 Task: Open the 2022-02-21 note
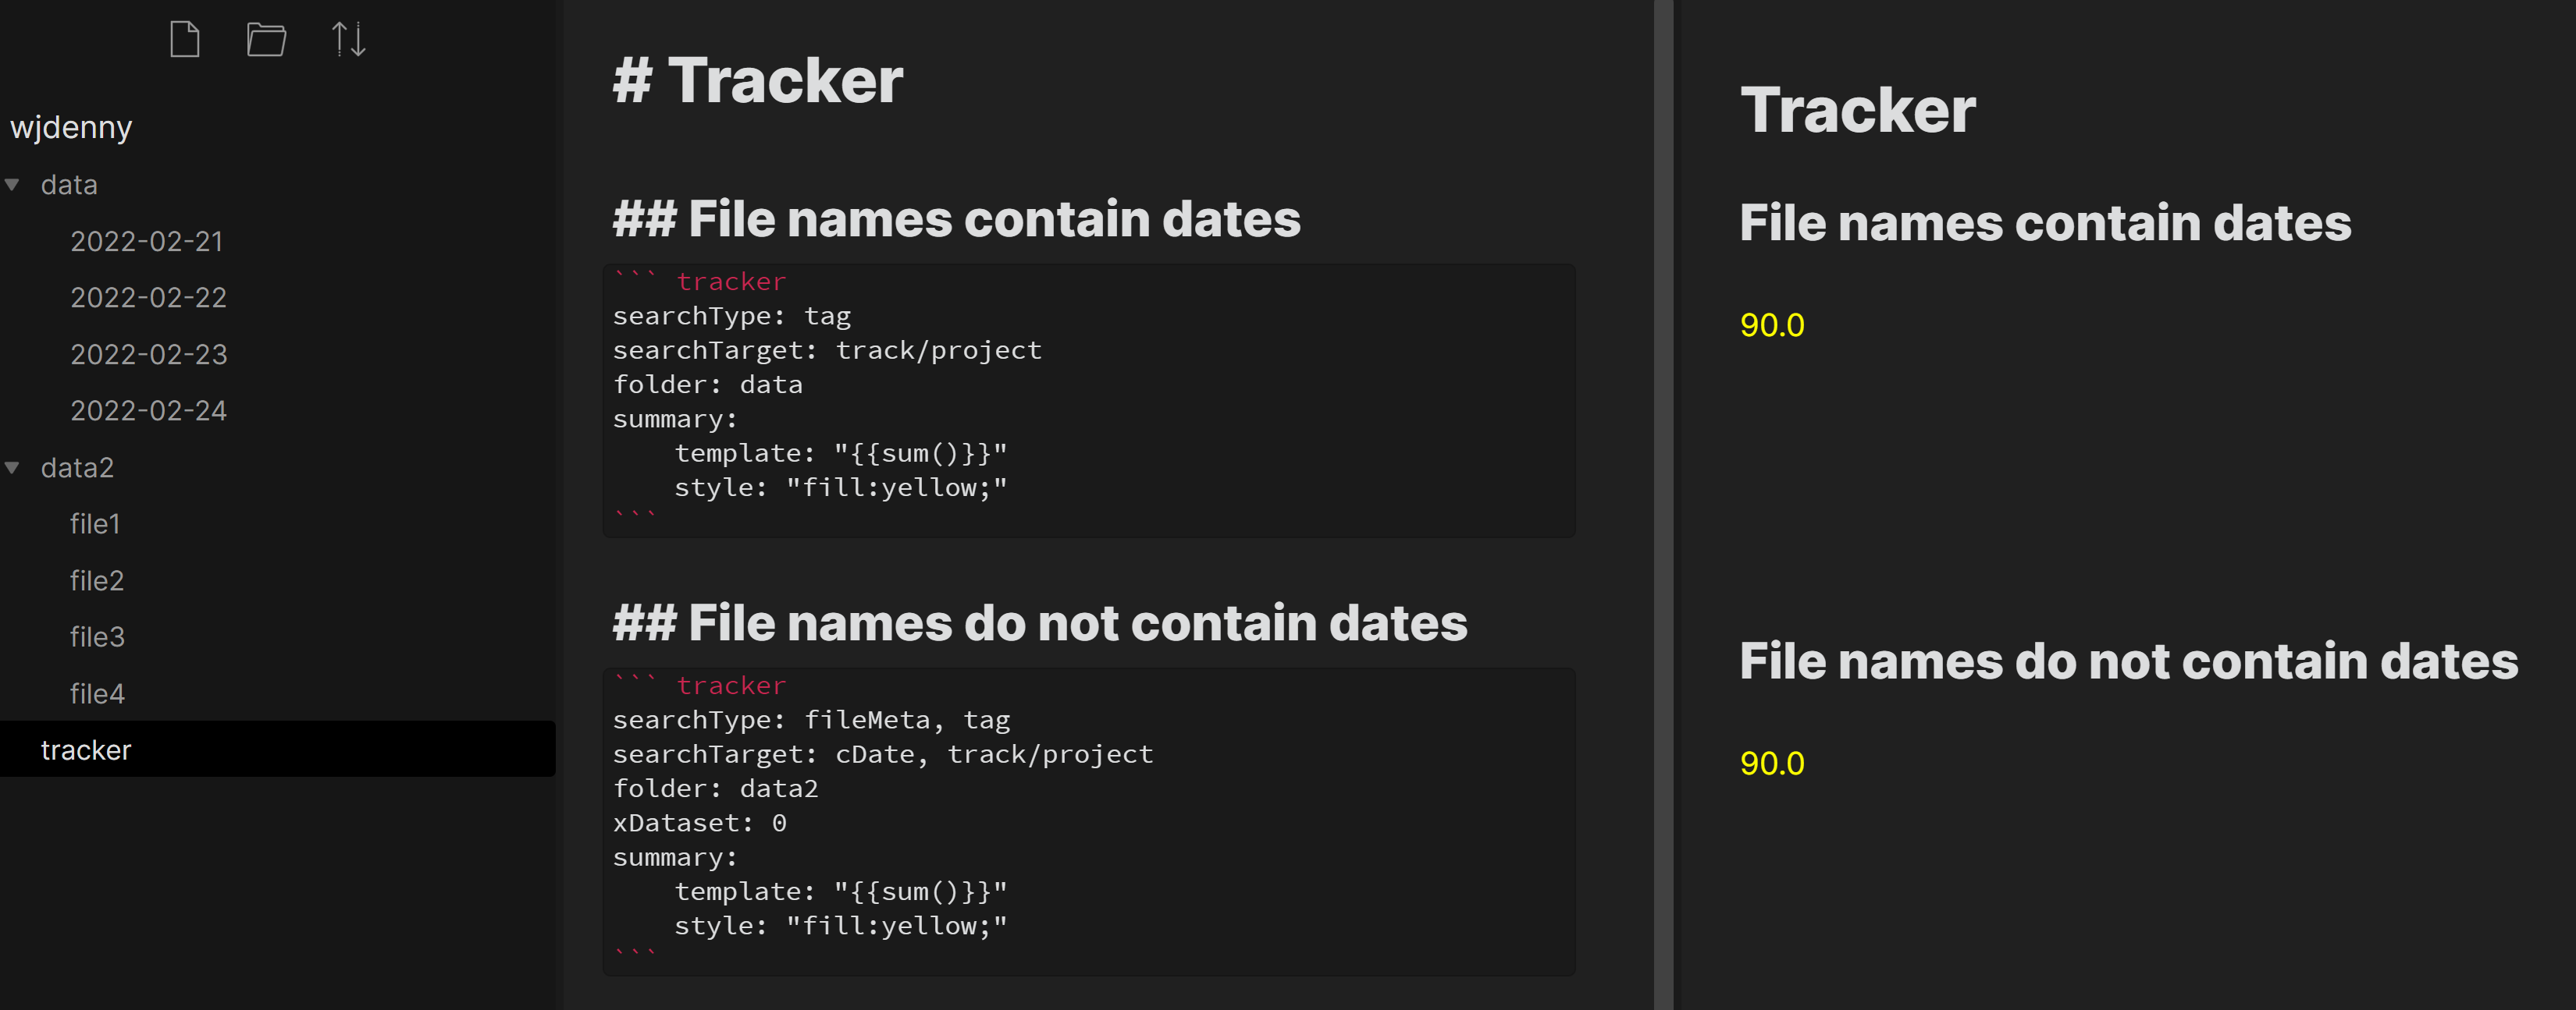(148, 241)
